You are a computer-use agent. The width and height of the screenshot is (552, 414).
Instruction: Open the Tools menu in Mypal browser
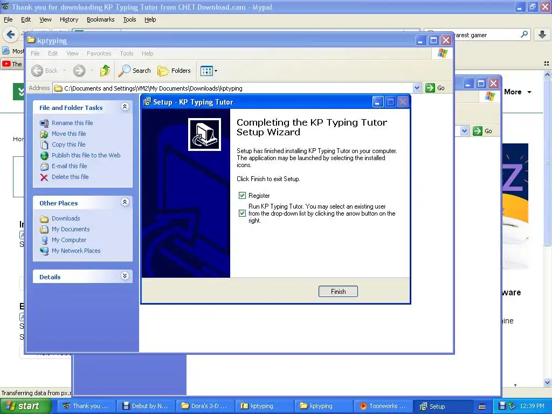point(129,19)
